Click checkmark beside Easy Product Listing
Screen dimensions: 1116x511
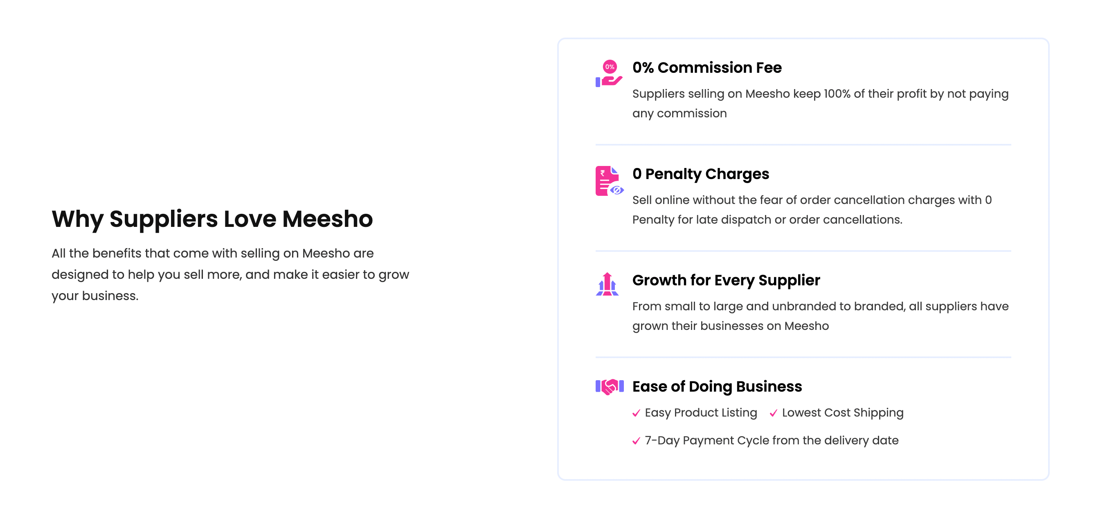[636, 413]
